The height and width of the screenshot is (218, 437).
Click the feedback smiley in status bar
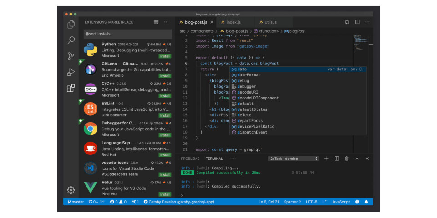coord(357,202)
